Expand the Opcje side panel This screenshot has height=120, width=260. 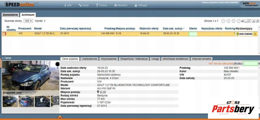coord(7,58)
